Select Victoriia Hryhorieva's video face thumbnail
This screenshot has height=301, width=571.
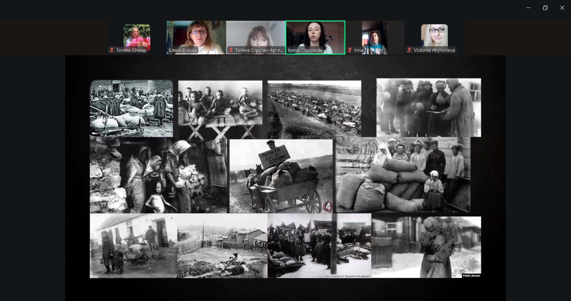click(434, 35)
